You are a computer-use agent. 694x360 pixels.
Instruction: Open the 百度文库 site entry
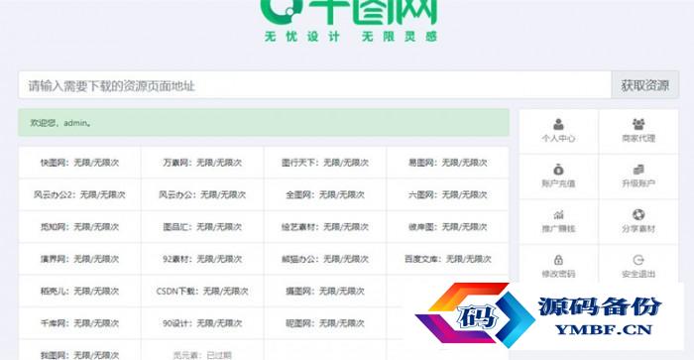447,259
